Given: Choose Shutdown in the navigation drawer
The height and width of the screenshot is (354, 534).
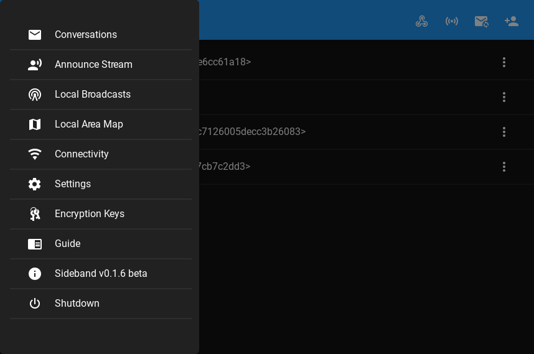Looking at the screenshot, I should (x=77, y=304).
